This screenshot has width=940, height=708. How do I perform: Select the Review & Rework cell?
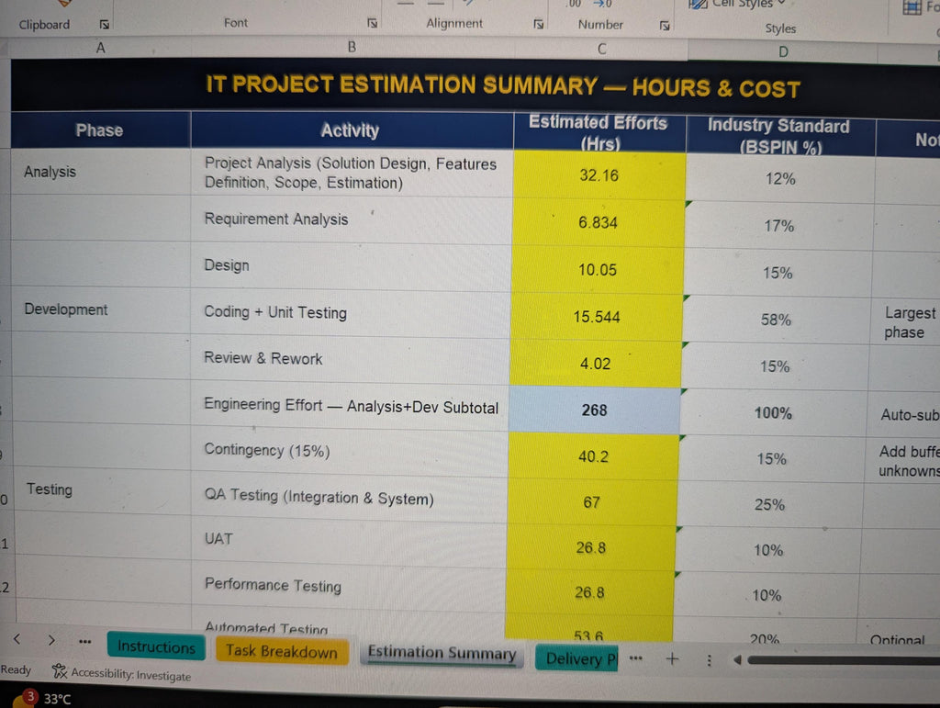pyautogui.click(x=350, y=358)
